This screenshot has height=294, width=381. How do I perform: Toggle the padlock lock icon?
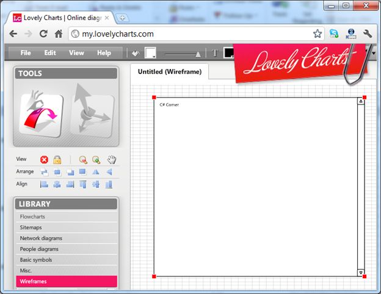coord(57,160)
